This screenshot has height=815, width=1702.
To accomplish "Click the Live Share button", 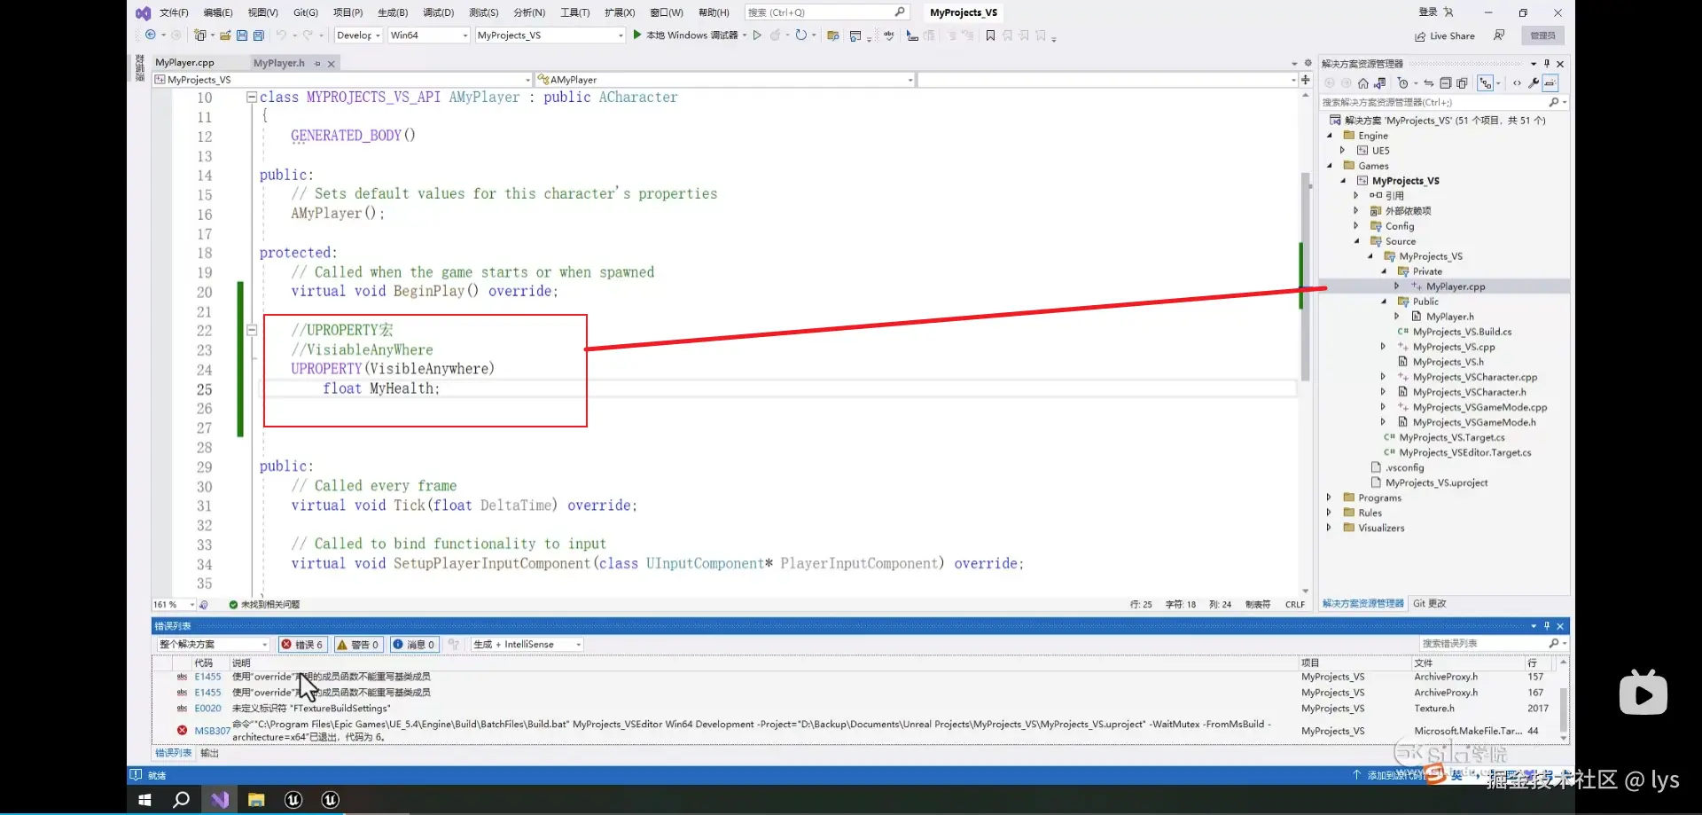I will coord(1445,36).
